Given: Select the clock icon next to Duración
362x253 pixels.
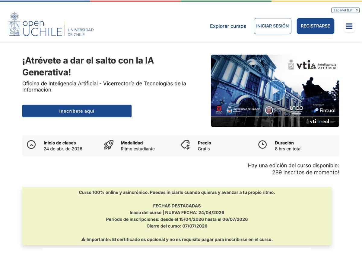Looking at the screenshot, I should click(x=262, y=145).
